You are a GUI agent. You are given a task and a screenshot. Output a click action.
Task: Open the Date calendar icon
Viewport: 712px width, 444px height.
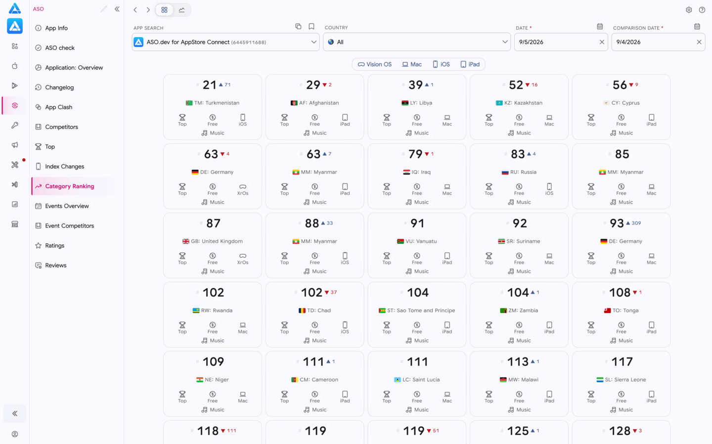coord(600,27)
